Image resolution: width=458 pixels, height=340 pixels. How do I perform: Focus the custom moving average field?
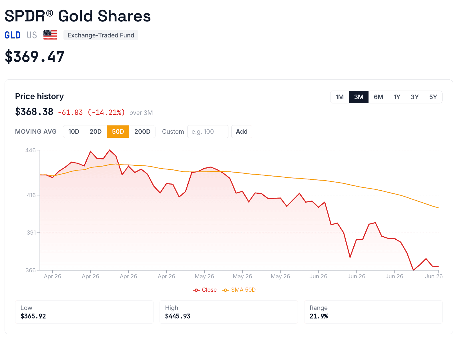pos(208,131)
